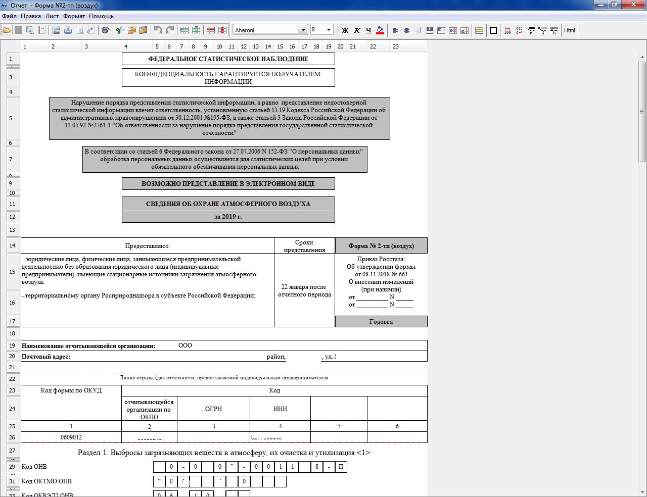Click the fill color bucket icon
This screenshot has width=647, height=497.
pyautogui.click(x=380, y=30)
